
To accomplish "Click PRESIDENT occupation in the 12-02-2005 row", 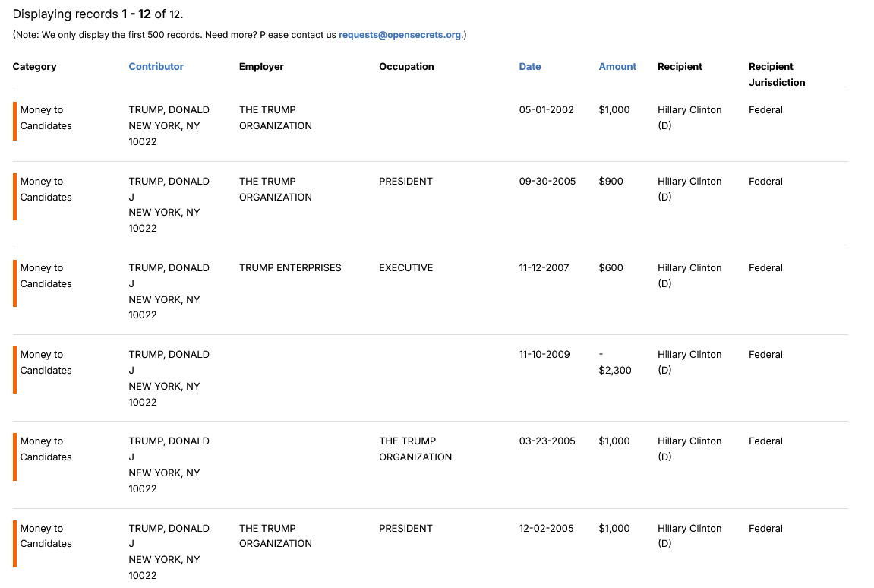I will point(405,528).
